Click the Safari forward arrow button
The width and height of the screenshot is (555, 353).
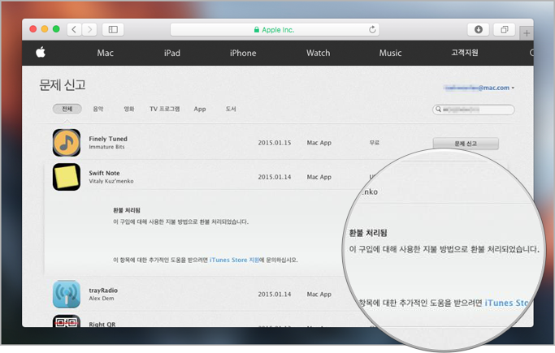tap(89, 30)
